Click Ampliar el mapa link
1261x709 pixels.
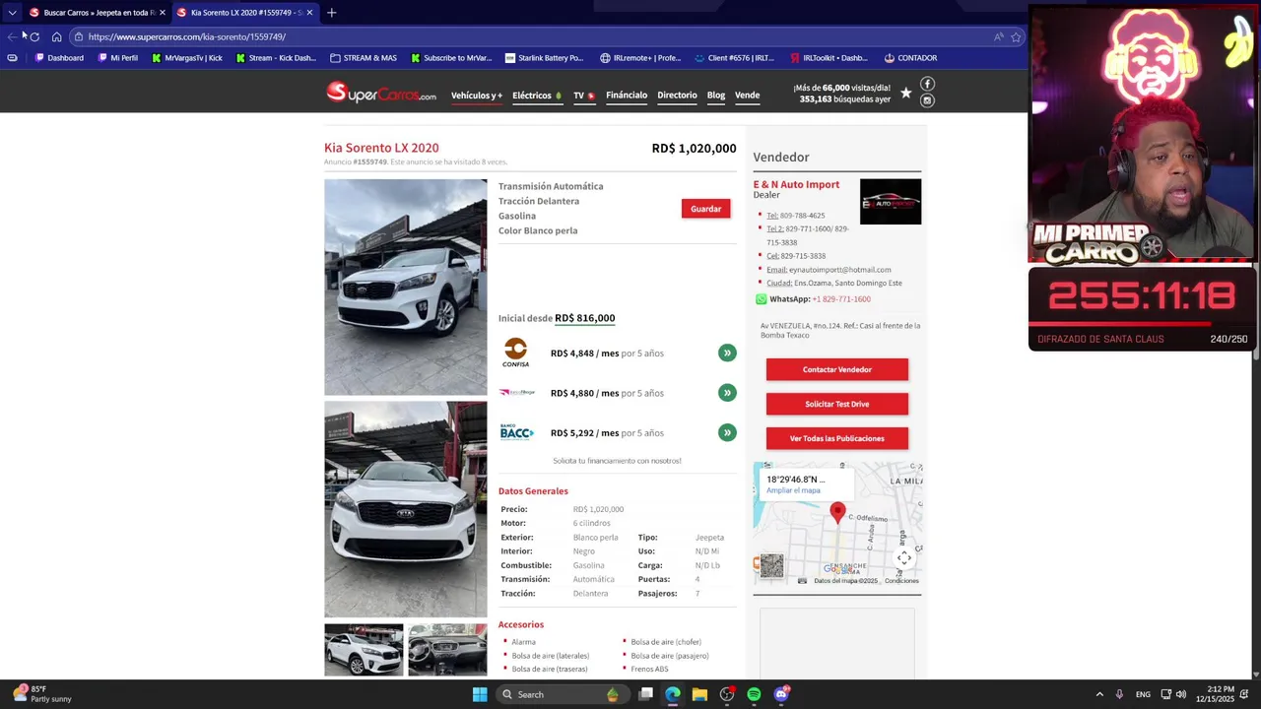tap(793, 490)
